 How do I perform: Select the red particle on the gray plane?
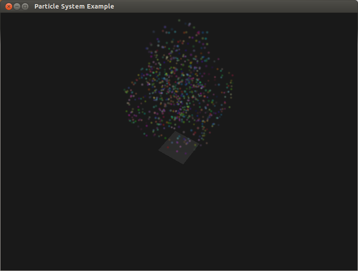pos(168,147)
